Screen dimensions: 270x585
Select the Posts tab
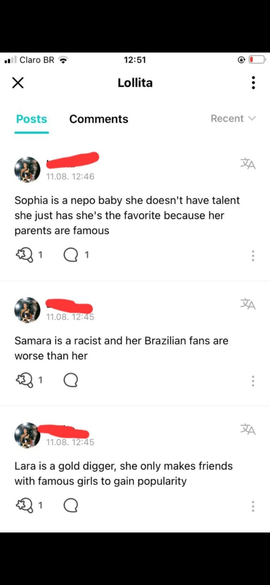(32, 119)
